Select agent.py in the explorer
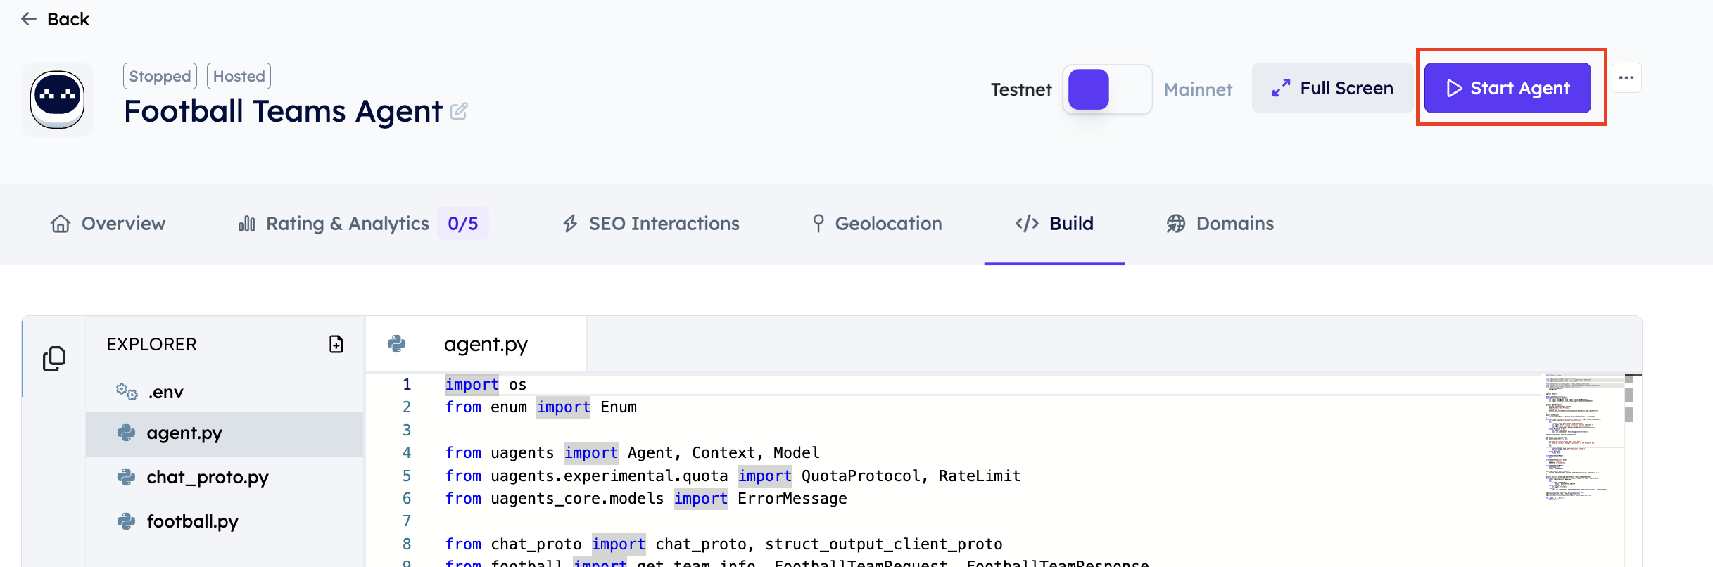 (x=225, y=433)
